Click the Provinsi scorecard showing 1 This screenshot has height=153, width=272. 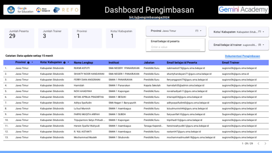point(87,38)
